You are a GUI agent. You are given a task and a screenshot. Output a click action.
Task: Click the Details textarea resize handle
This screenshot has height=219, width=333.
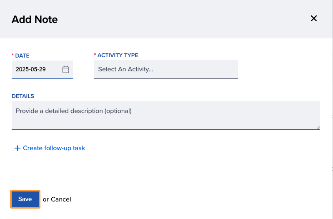(318, 127)
